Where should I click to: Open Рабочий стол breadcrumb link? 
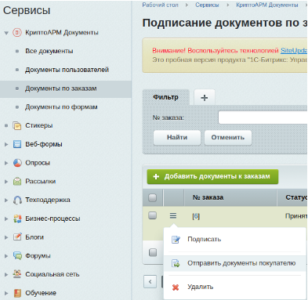(x=160, y=5)
